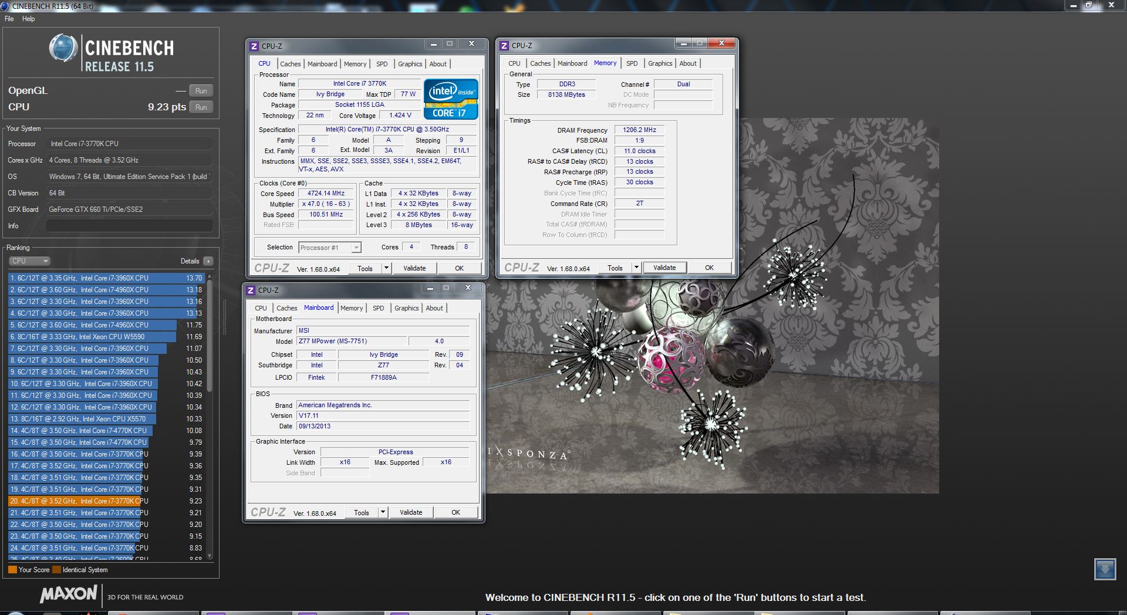Open SPD tab in the CPU-Z CPU window

coord(382,64)
